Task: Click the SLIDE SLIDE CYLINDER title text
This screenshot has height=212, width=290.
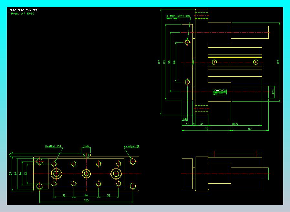Action: click(23, 10)
